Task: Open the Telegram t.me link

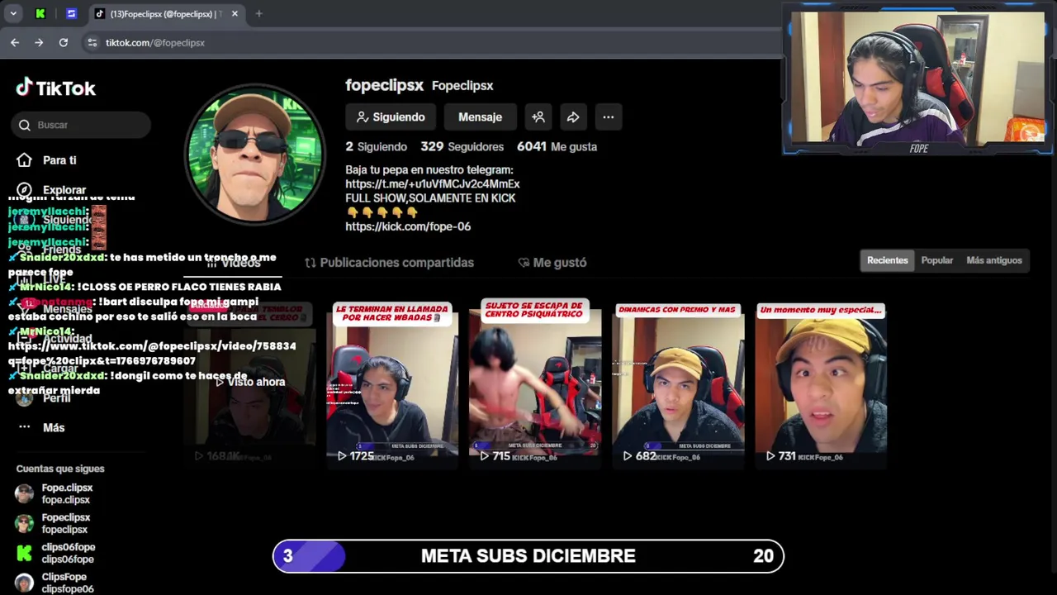Action: point(432,183)
